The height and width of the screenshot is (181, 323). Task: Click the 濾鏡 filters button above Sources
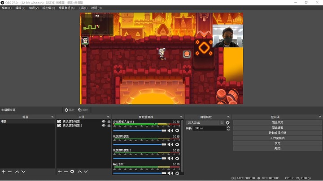pos(83,110)
